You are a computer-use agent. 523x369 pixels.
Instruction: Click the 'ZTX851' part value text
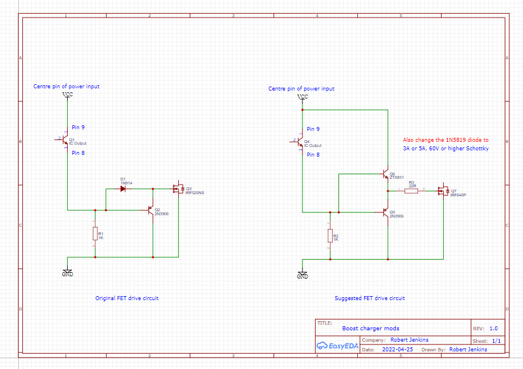click(397, 178)
